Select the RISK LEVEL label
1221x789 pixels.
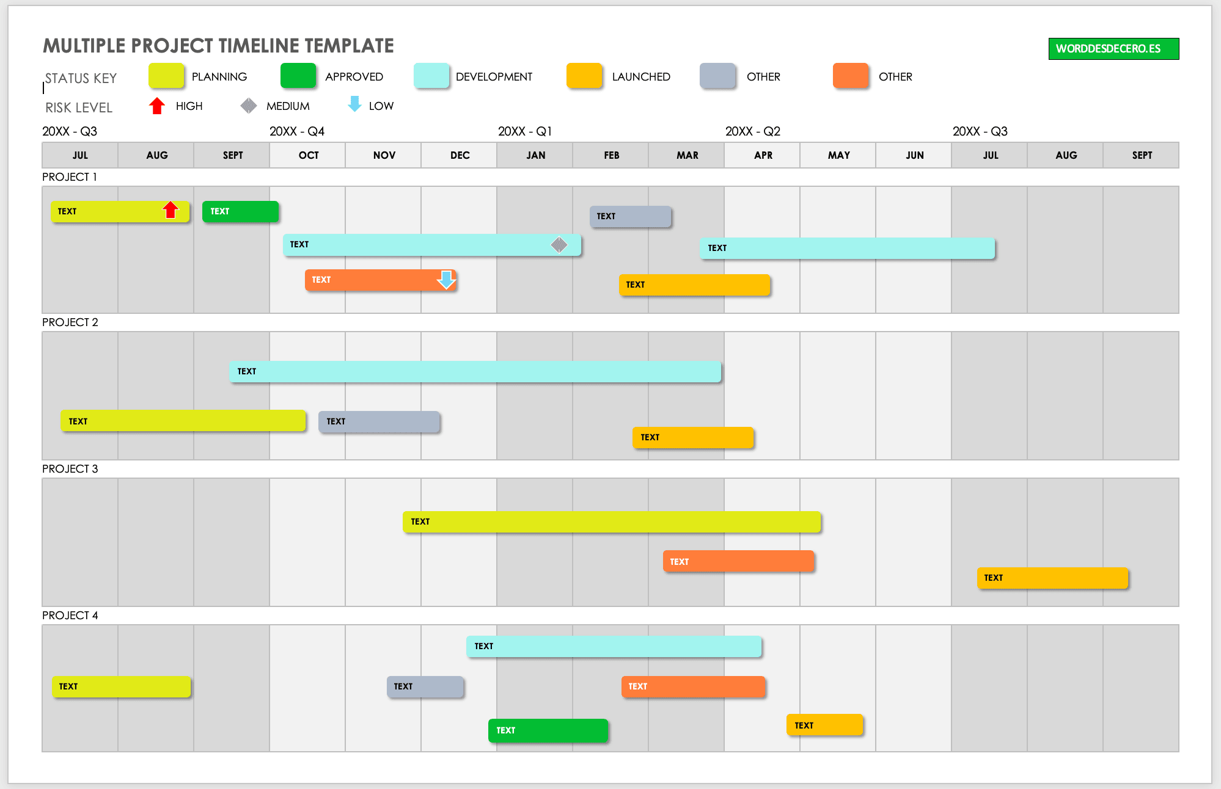(x=79, y=107)
